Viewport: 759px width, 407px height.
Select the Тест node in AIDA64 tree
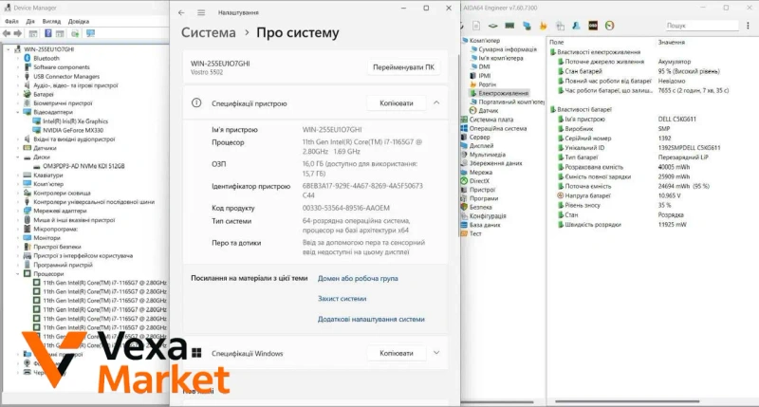475,233
